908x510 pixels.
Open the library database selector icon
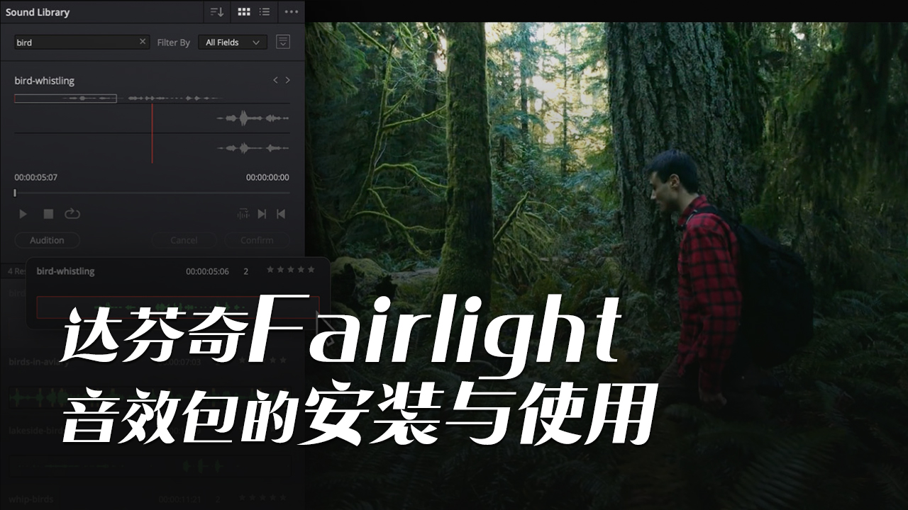283,42
